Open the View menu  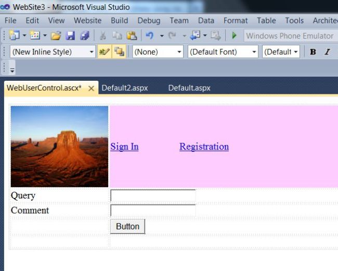56,20
